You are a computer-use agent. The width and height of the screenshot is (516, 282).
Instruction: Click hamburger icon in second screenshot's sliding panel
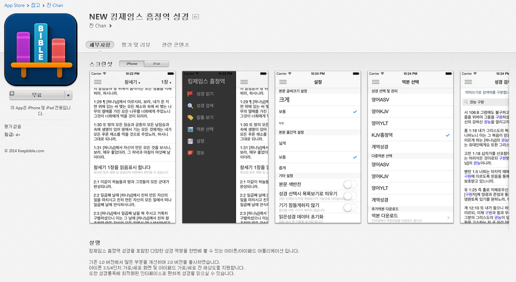[x=244, y=82]
